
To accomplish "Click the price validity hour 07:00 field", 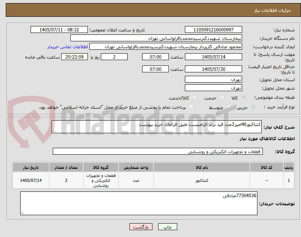I will coord(155,69).
